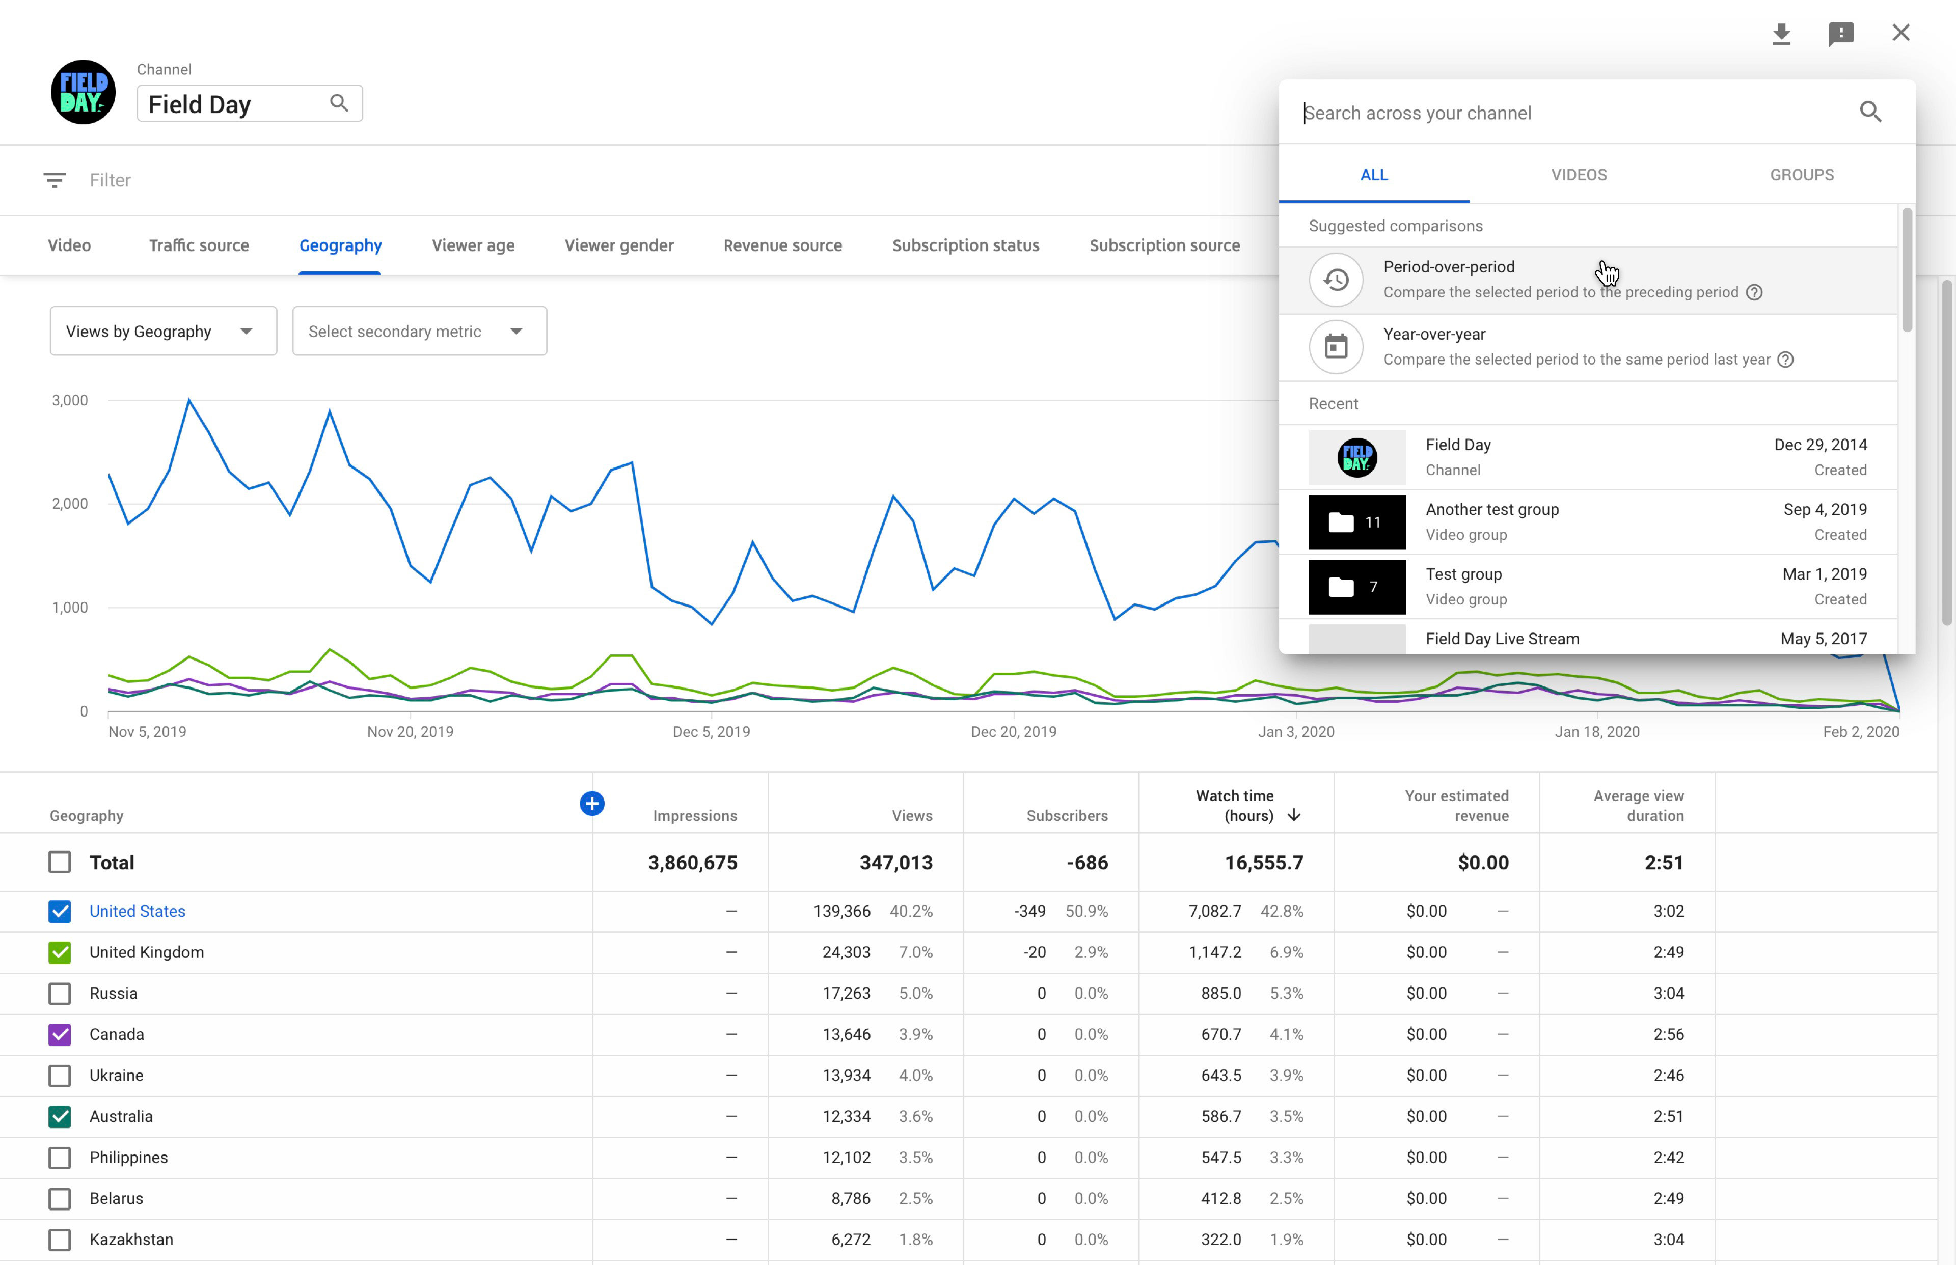Sort by Your estimated revenue header
1956x1265 pixels.
[1456, 806]
